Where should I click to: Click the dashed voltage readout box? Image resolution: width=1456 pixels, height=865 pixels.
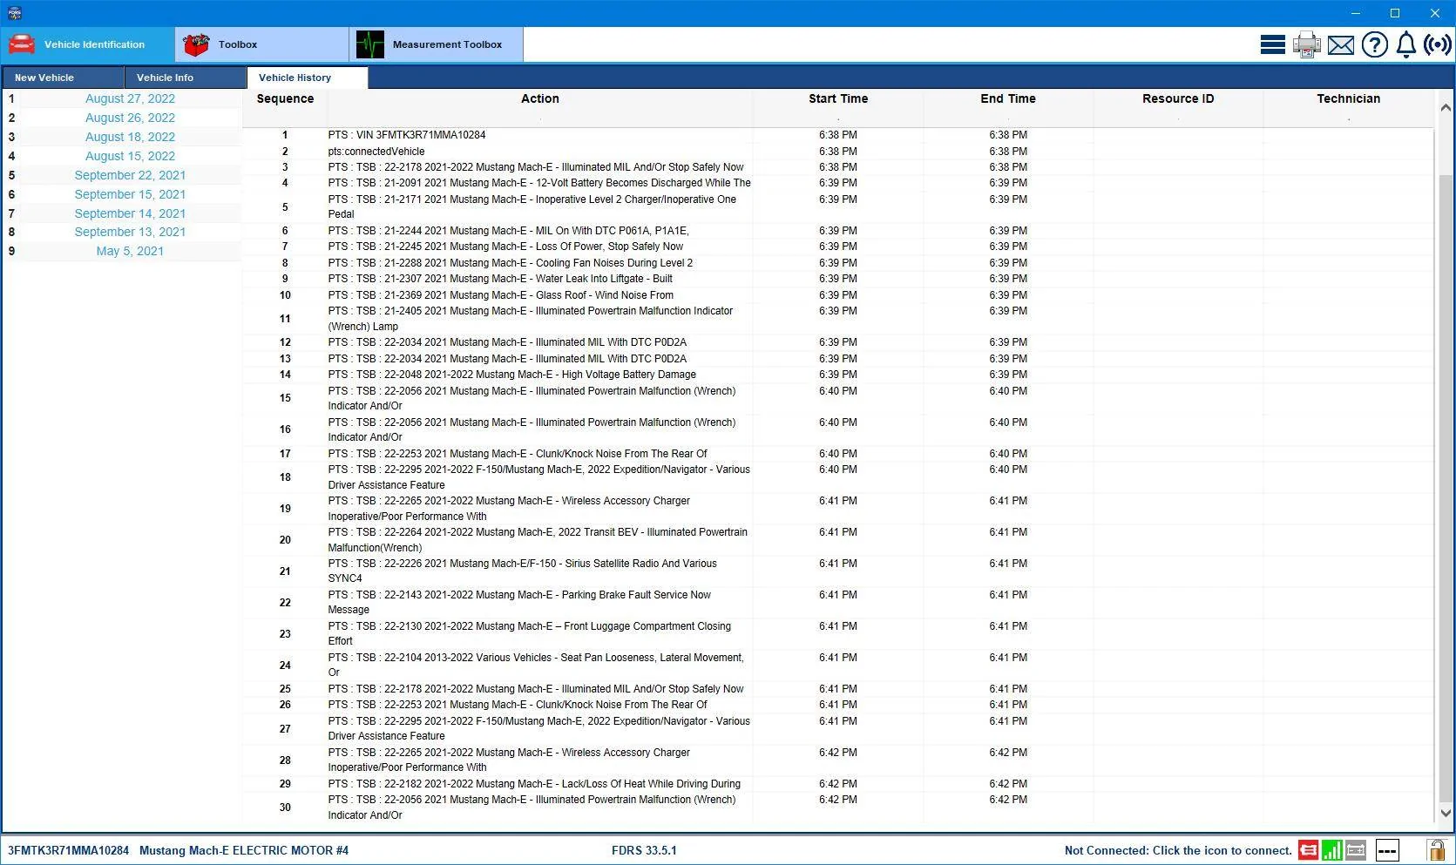(x=1387, y=850)
